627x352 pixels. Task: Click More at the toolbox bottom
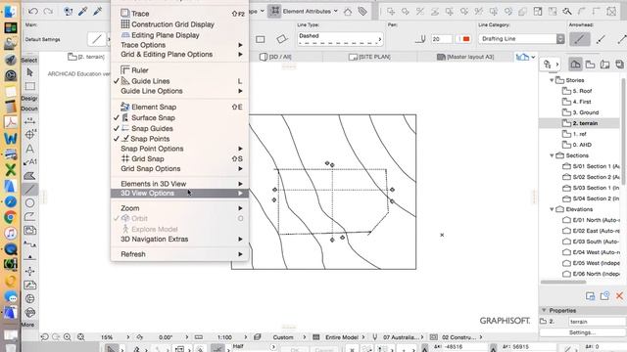pos(28,325)
